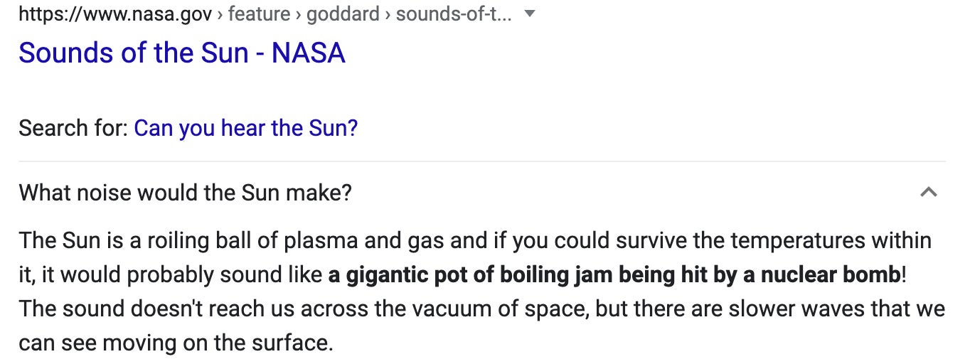Click the truncated "sounds-of-t..." breadcrumb segment
This screenshot has width=970, height=364.
point(454,14)
